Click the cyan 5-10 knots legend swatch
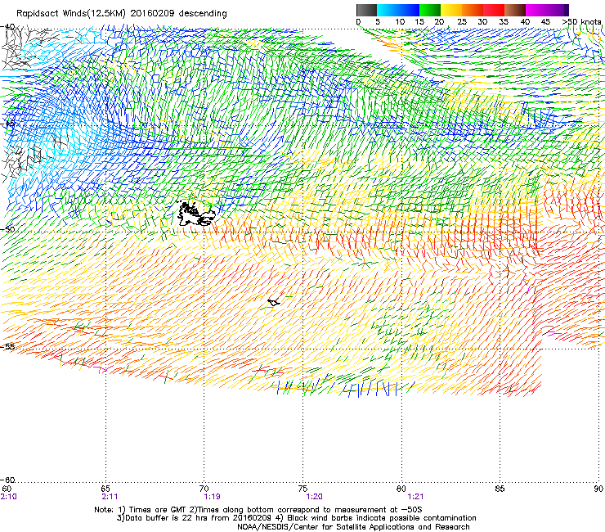 point(388,10)
